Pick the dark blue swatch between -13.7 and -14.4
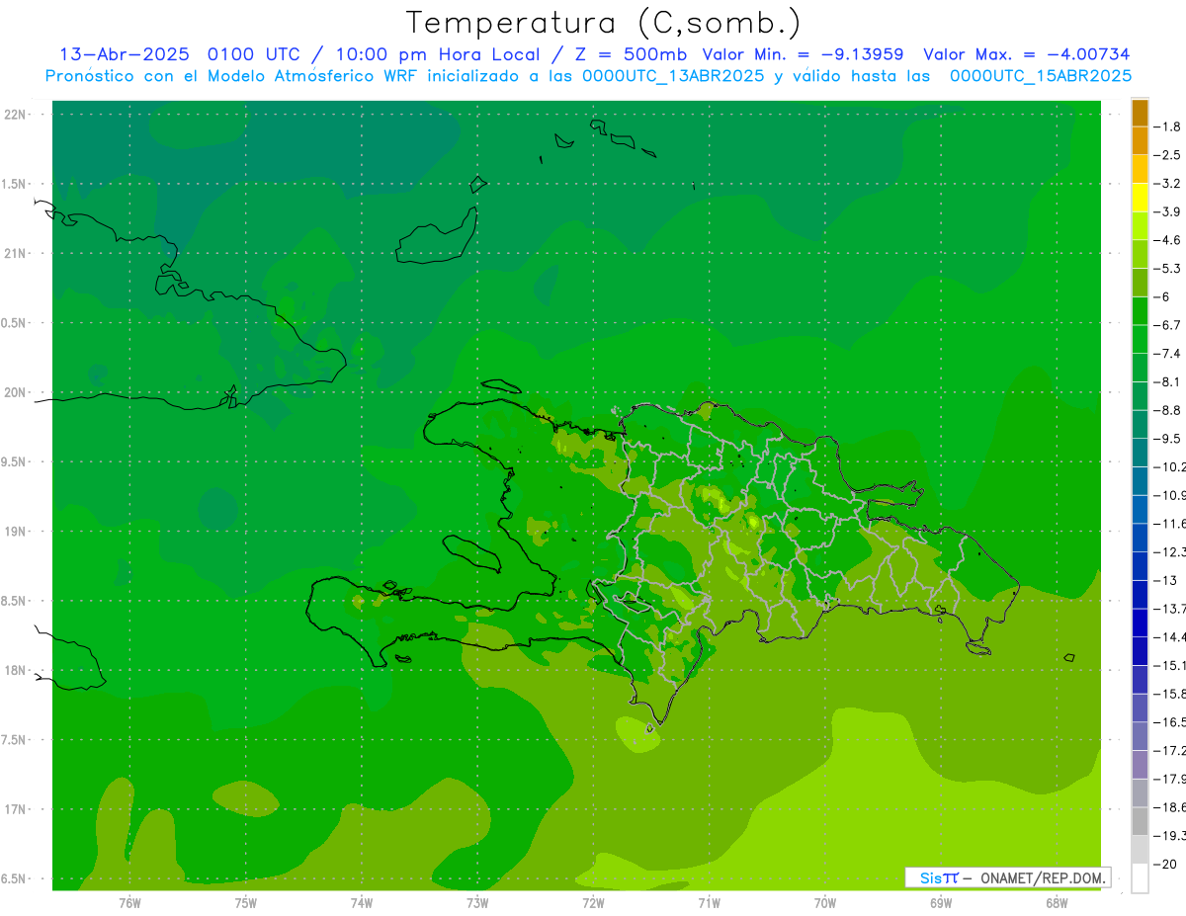This screenshot has height=916, width=1186. point(1140,624)
